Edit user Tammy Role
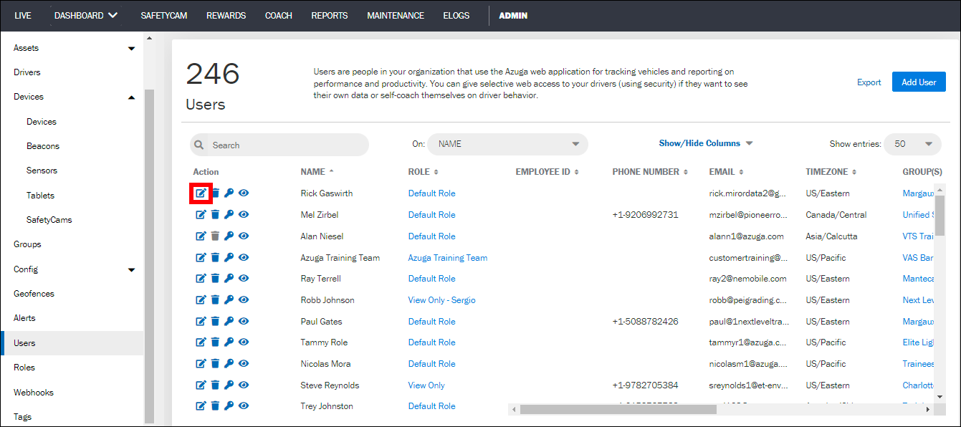 pos(201,342)
